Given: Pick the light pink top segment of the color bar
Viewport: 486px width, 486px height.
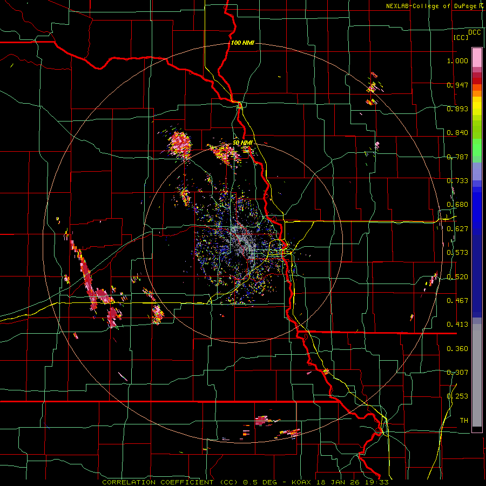Looking at the screenshot, I should click(x=477, y=57).
